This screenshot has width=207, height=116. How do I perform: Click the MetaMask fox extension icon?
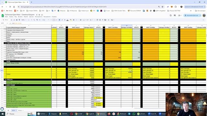172,7
